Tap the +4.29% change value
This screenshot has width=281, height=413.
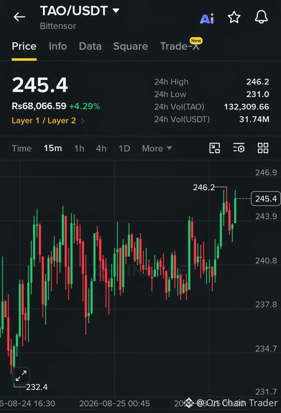[x=85, y=106]
